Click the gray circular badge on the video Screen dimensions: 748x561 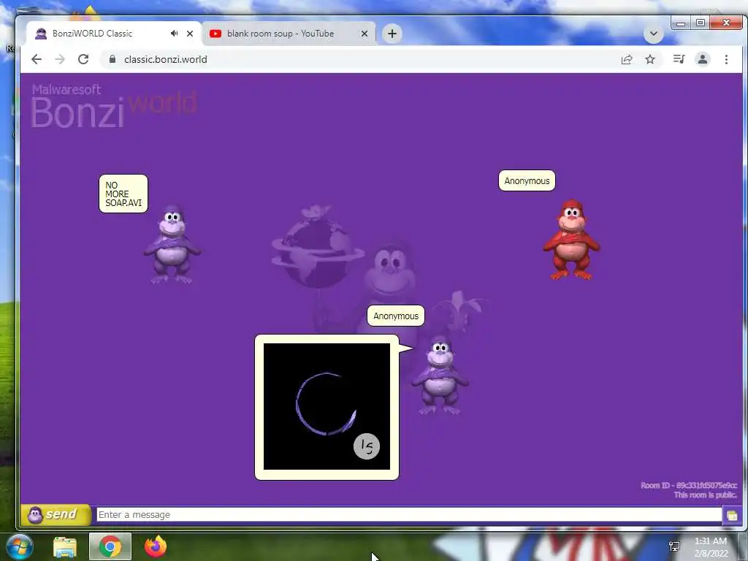click(x=367, y=446)
